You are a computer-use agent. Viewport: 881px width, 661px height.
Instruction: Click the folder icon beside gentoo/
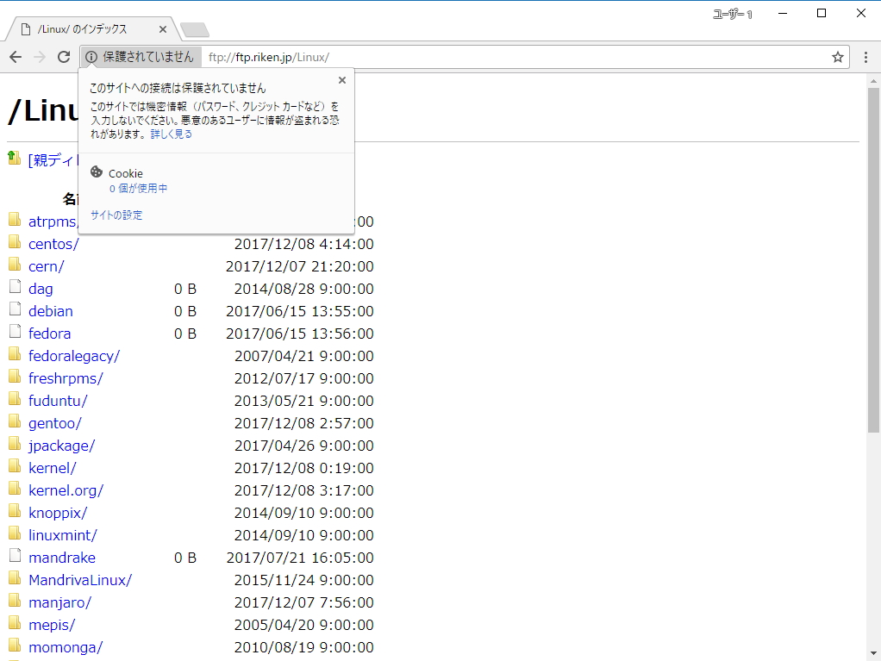tap(15, 421)
